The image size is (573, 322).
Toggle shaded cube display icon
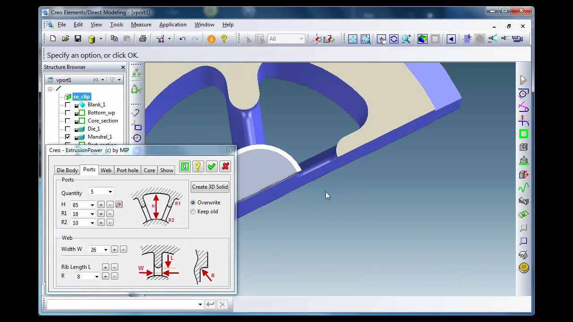pos(422,39)
